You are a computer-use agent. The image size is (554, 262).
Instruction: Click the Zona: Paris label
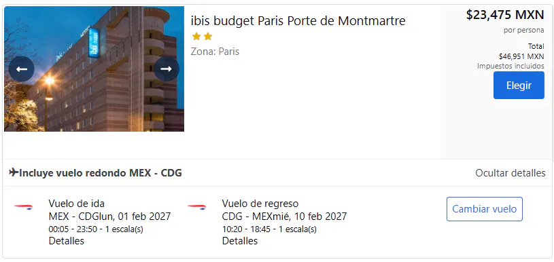215,52
